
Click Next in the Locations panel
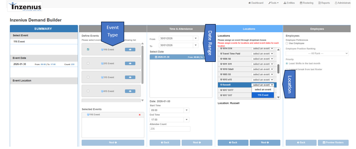coord(265,142)
